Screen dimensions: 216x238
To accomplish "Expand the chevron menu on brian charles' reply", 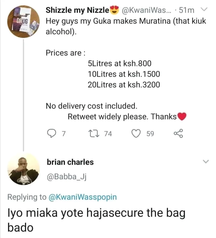I will tap(206, 162).
